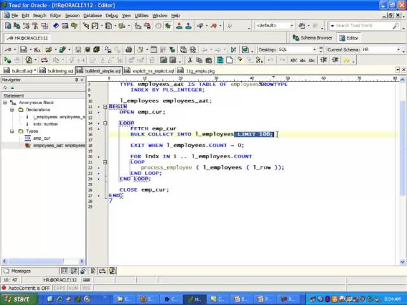This screenshot has width=407, height=305.
Task: Open the Database menu
Action: pos(92,15)
